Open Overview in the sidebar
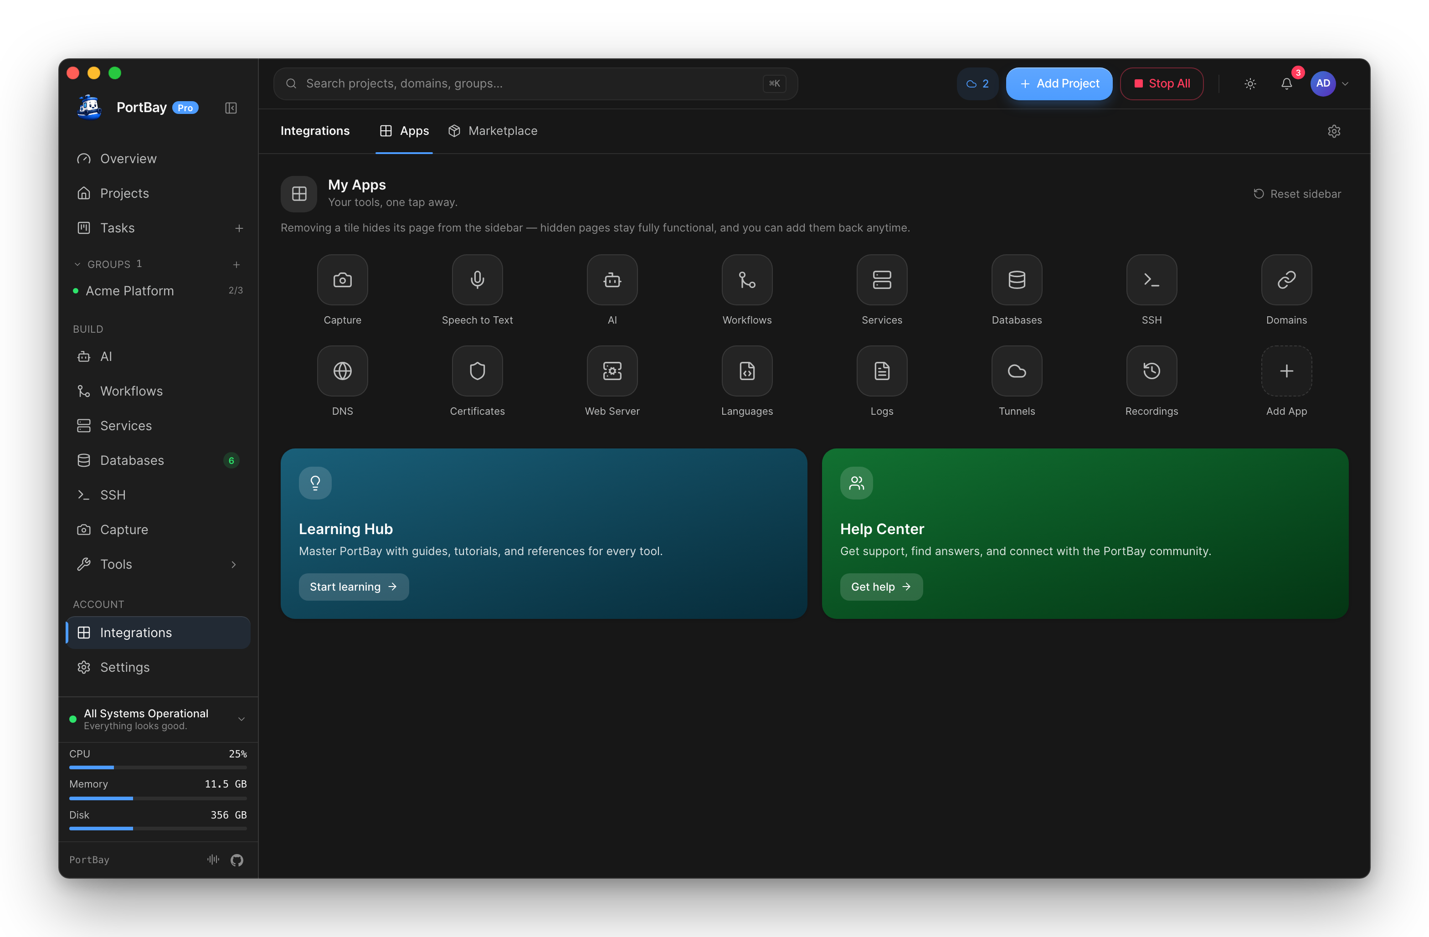1429x937 pixels. [158, 159]
